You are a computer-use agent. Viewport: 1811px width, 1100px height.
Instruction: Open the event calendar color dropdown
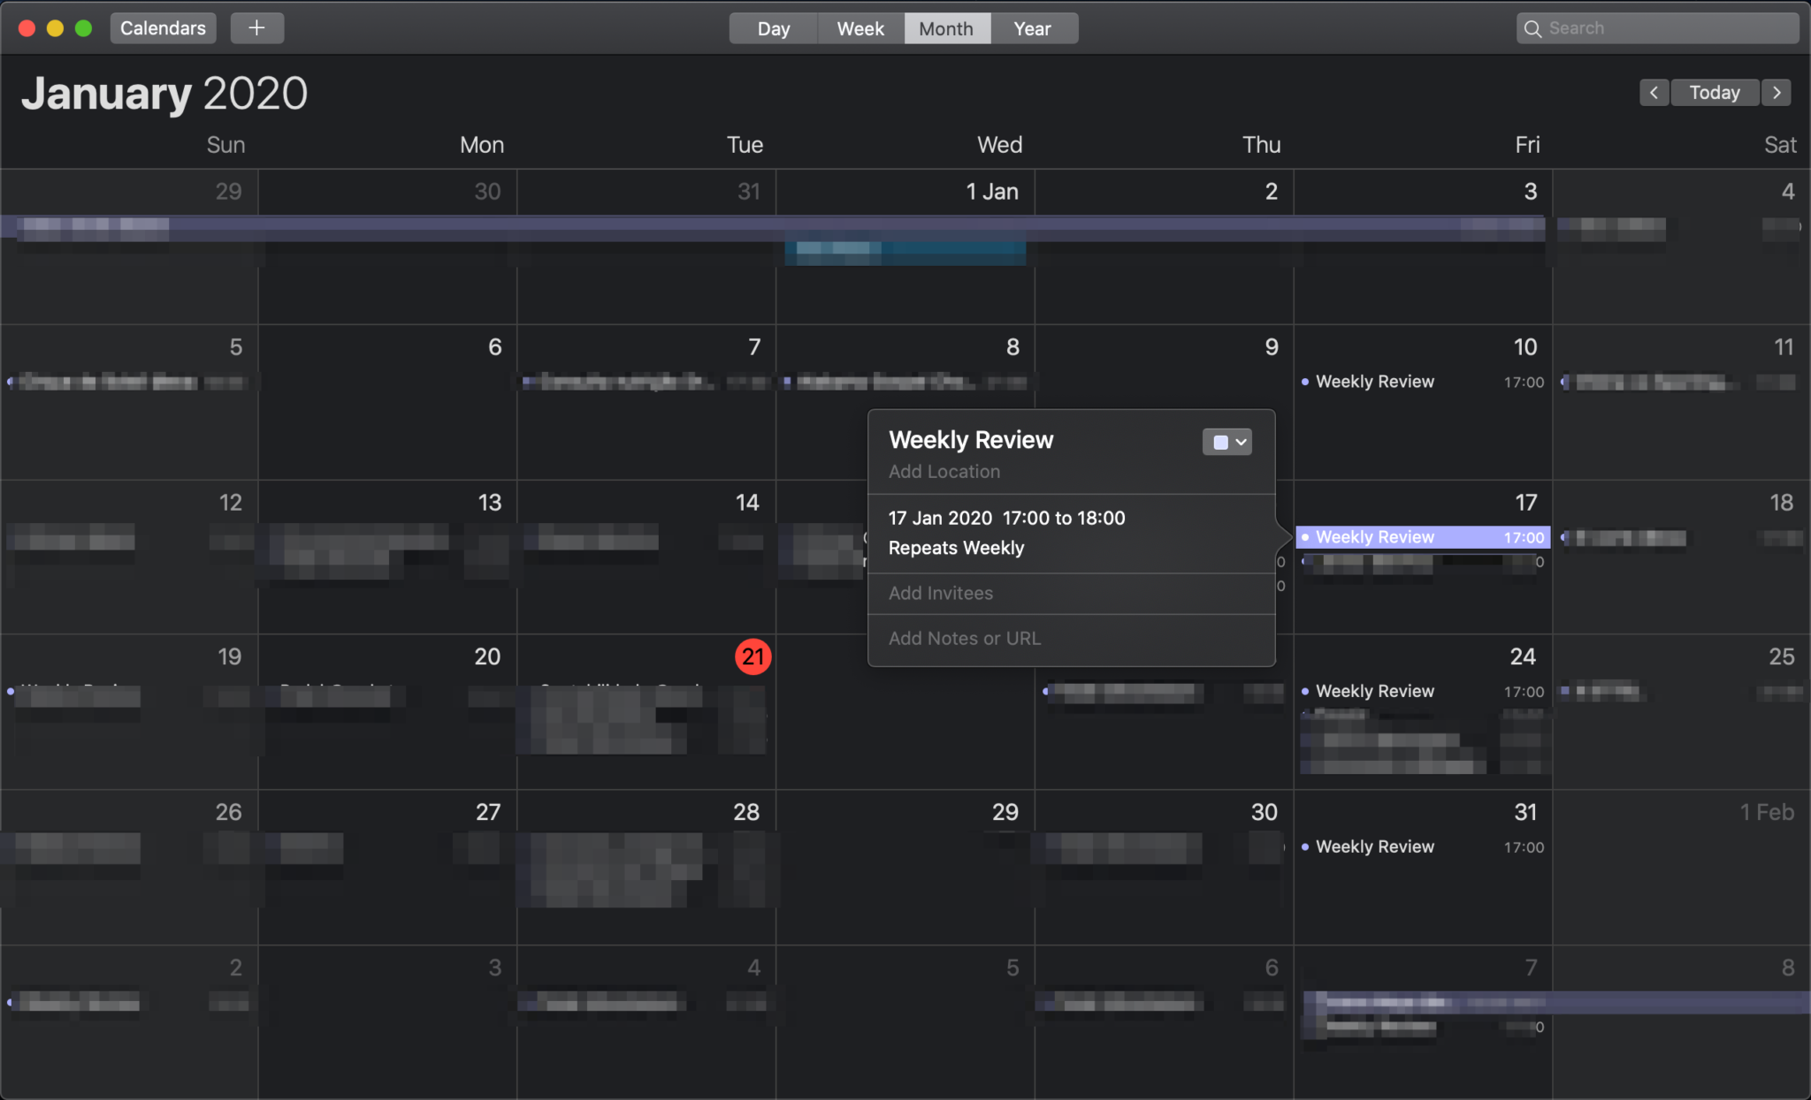pyautogui.click(x=1227, y=442)
